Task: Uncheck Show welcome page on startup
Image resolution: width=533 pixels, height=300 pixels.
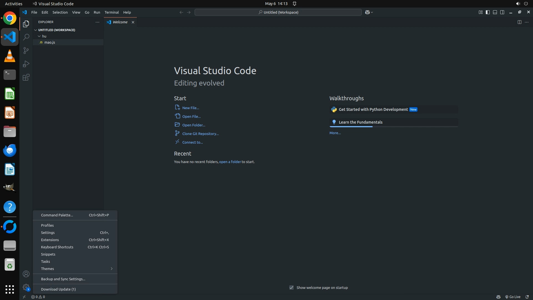Action: pos(291,287)
